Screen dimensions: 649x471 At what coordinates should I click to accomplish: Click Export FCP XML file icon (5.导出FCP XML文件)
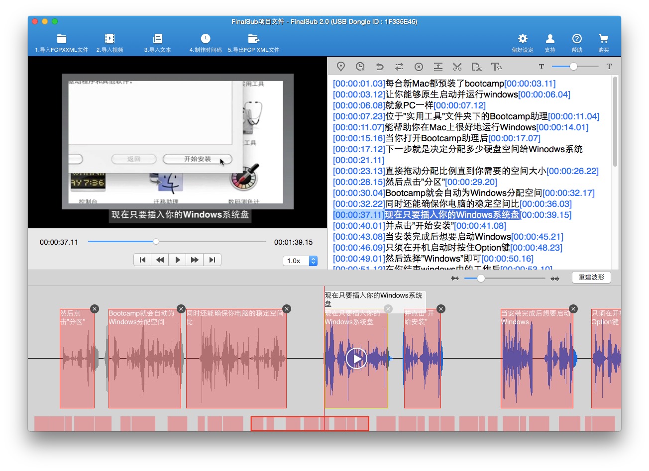(x=254, y=39)
